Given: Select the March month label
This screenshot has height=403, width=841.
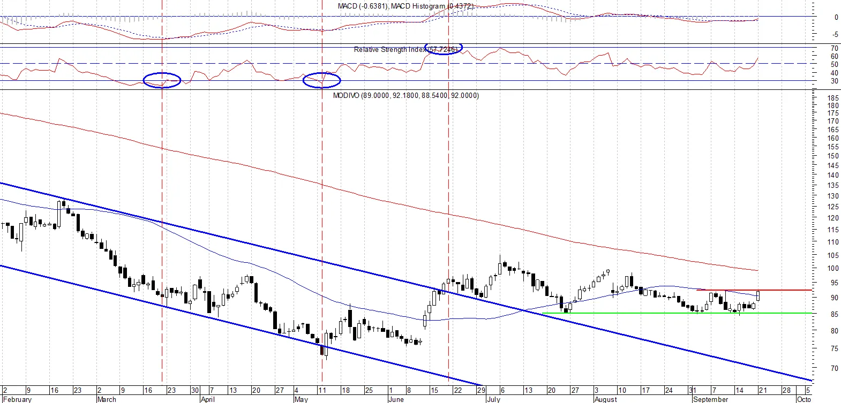Looking at the screenshot, I should (x=107, y=399).
